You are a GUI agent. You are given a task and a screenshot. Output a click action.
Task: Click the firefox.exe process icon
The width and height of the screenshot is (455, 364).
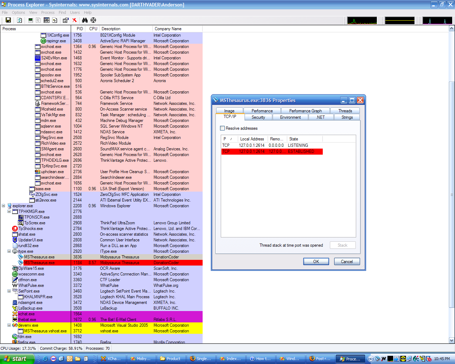pyautogui.click(x=15, y=342)
